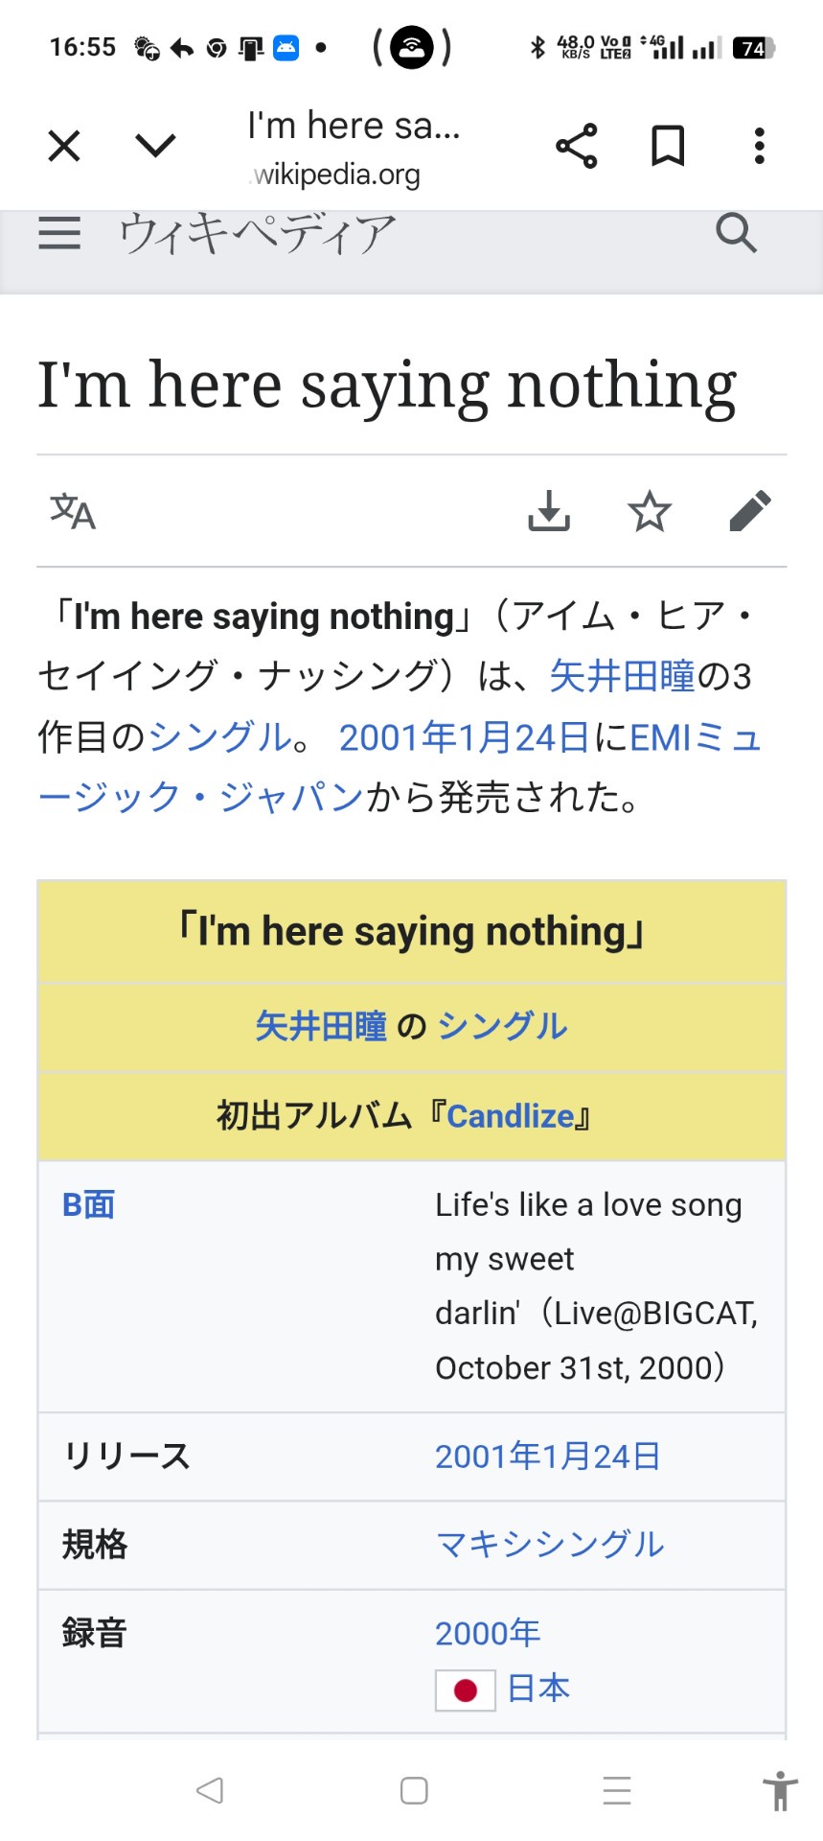Open the accessibility shortcut icon
The width and height of the screenshot is (823, 1841).
click(780, 1790)
